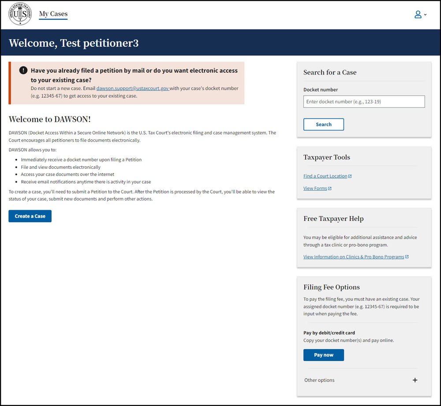Click external-link icon next to View Forms
The image size is (441, 406).
tap(330, 189)
